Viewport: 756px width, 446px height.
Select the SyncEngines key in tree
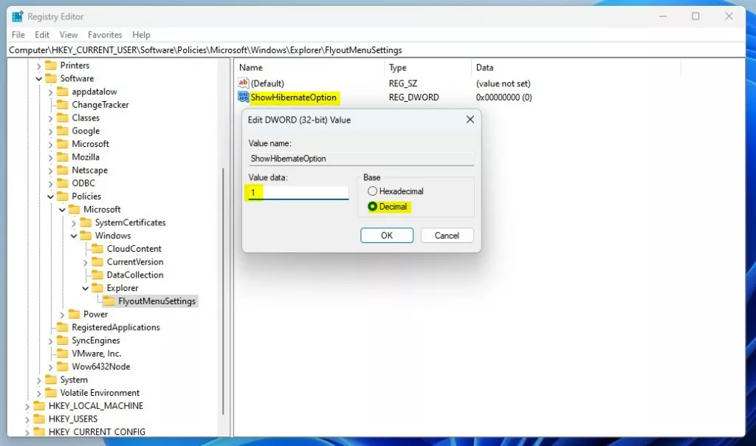[95, 340]
